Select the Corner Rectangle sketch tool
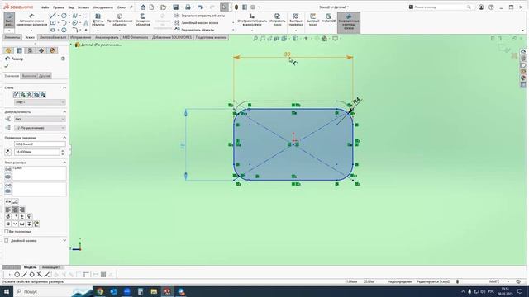529x297 pixels. (53, 23)
